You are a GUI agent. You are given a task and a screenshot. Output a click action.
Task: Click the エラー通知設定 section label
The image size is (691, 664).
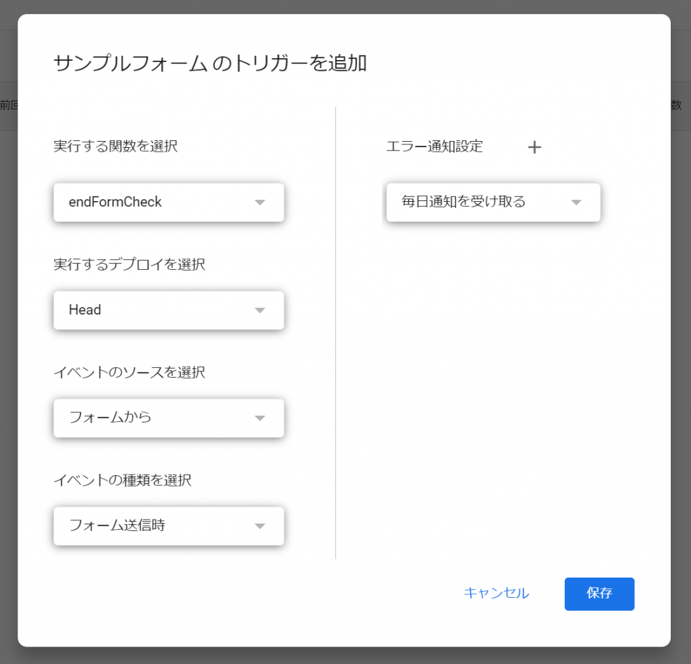[434, 147]
